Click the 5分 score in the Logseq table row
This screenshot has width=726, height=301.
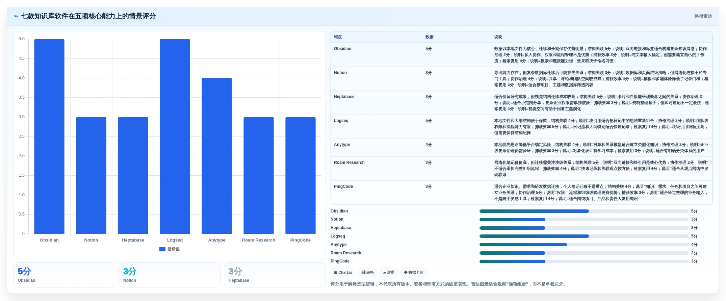click(429, 121)
